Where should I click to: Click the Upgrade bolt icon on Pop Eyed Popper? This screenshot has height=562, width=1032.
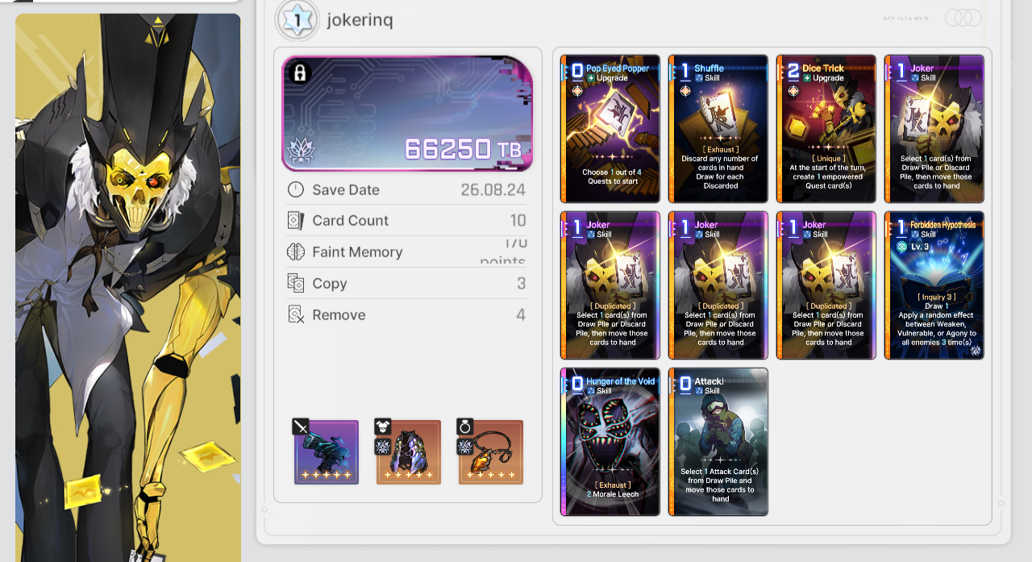[591, 78]
